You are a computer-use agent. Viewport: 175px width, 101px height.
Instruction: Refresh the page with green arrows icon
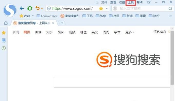click(x=30, y=8)
